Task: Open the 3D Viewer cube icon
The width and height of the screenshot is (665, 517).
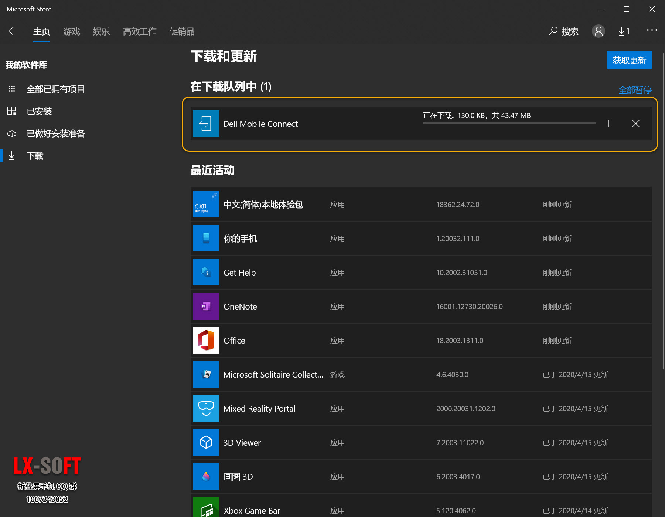Action: point(206,442)
